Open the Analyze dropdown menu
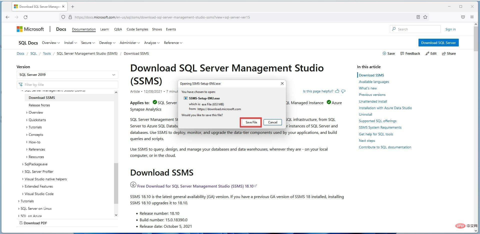The height and width of the screenshot is (234, 480). pyautogui.click(x=152, y=43)
